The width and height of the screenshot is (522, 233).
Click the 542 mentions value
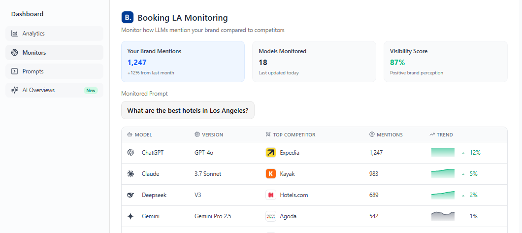[374, 216]
